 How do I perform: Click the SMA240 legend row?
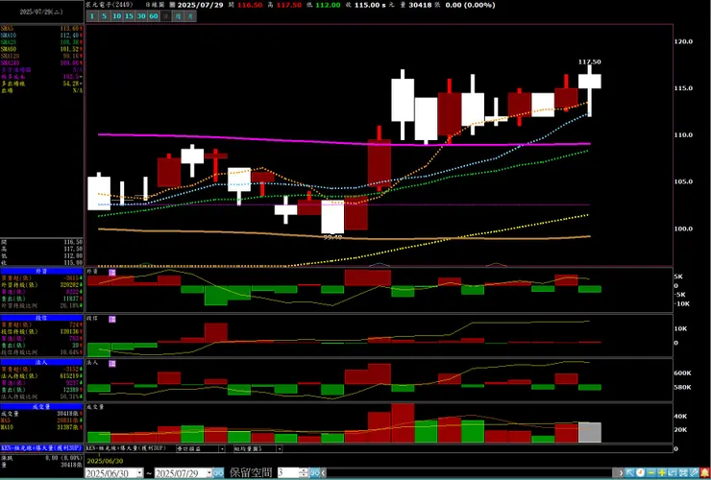(x=41, y=63)
